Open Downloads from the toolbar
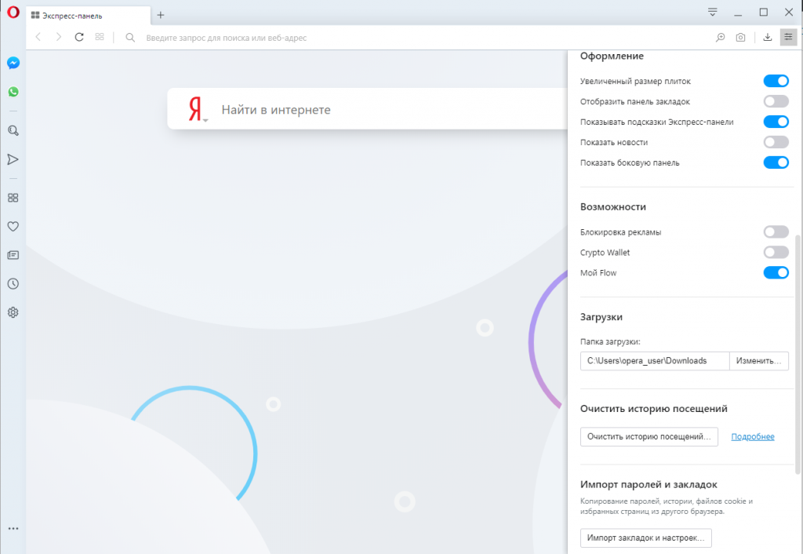 click(766, 37)
